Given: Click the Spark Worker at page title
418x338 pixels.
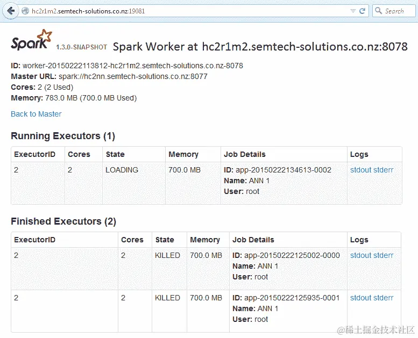Looking at the screenshot, I should point(260,47).
